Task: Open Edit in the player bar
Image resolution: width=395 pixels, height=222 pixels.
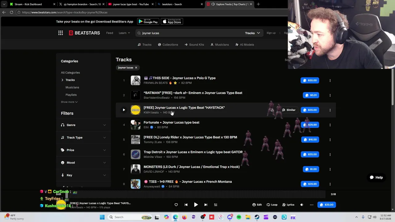Action: pos(257,205)
